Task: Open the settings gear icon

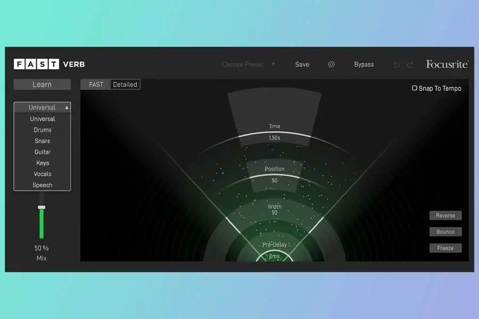Action: pyautogui.click(x=332, y=64)
